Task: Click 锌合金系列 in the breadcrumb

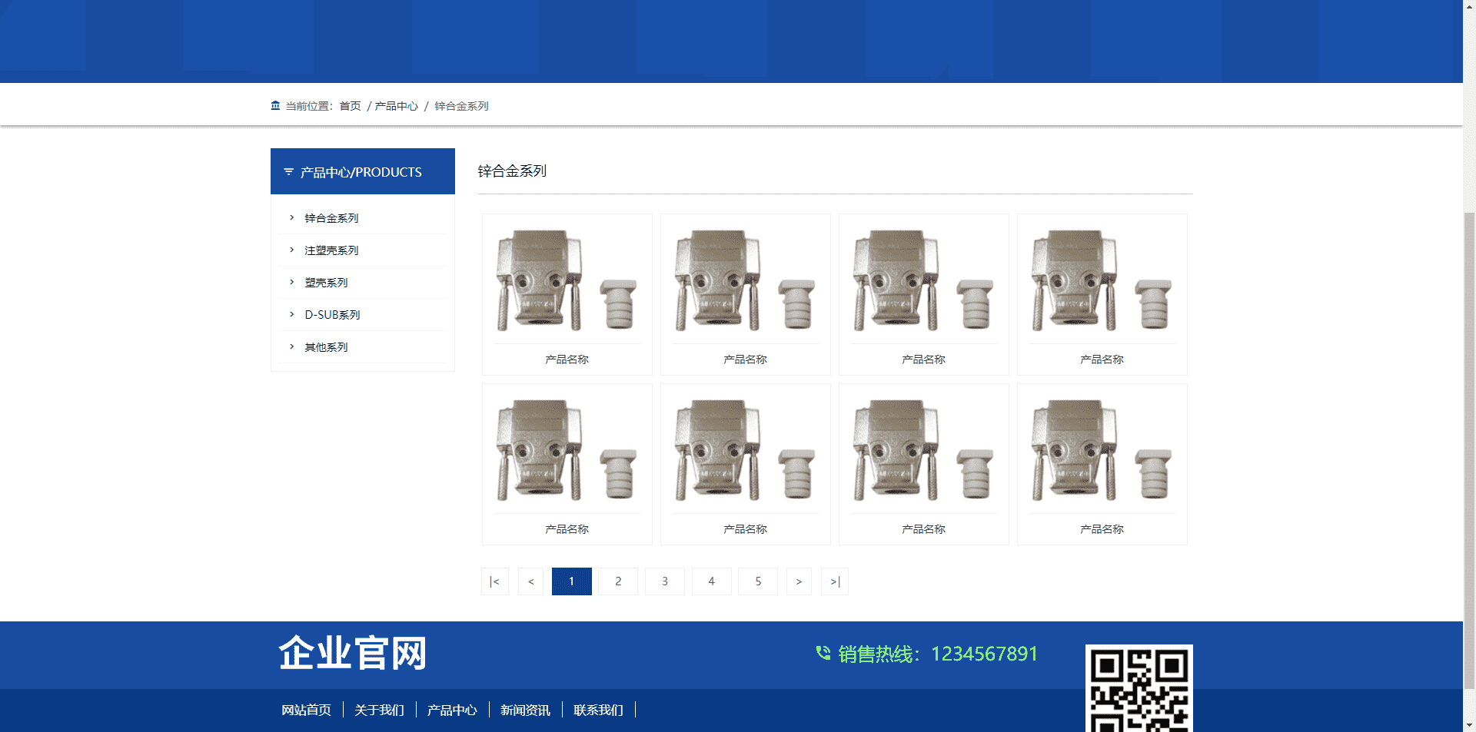Action: coord(461,106)
